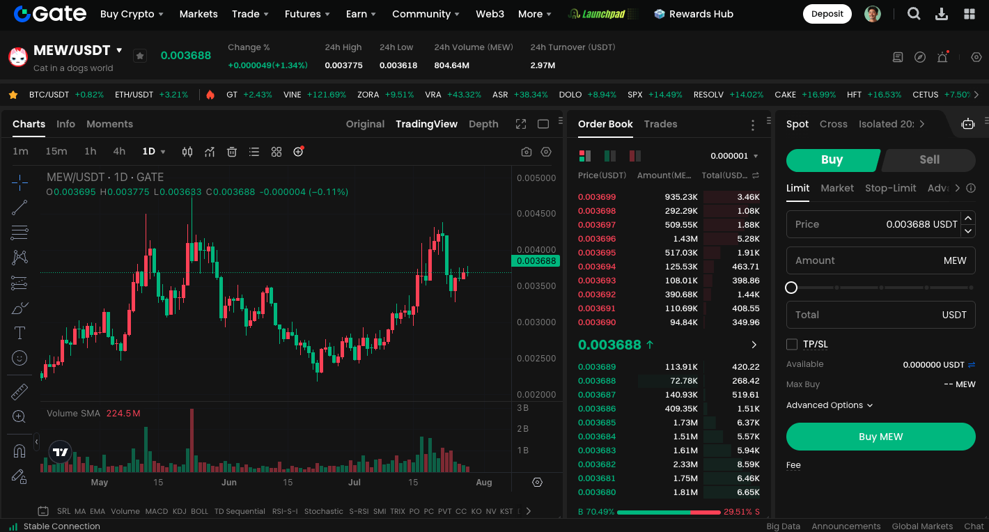Viewport: 989px width, 532px height.
Task: Expand Advanced Options in order form
Action: pyautogui.click(x=830, y=405)
